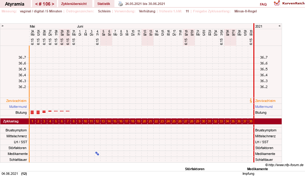Viewport: 305px width, 181px height.
Task: Select cycle day 38 in Zyklustag row
Action: click(251, 121)
